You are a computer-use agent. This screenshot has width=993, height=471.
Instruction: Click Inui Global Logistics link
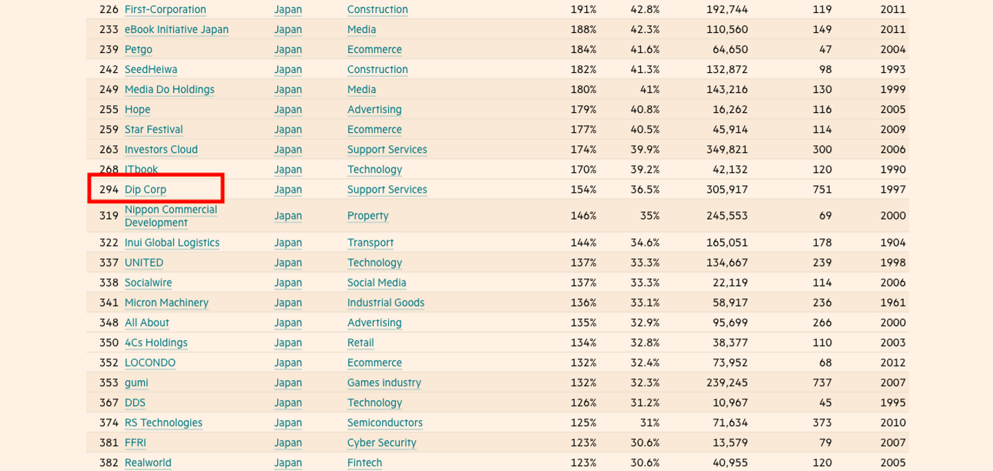click(172, 242)
